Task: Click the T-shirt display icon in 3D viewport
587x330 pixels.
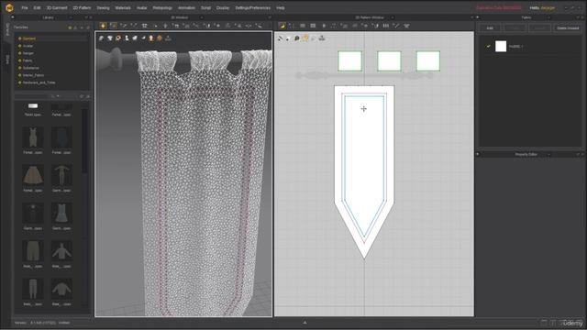Action: coord(110,38)
